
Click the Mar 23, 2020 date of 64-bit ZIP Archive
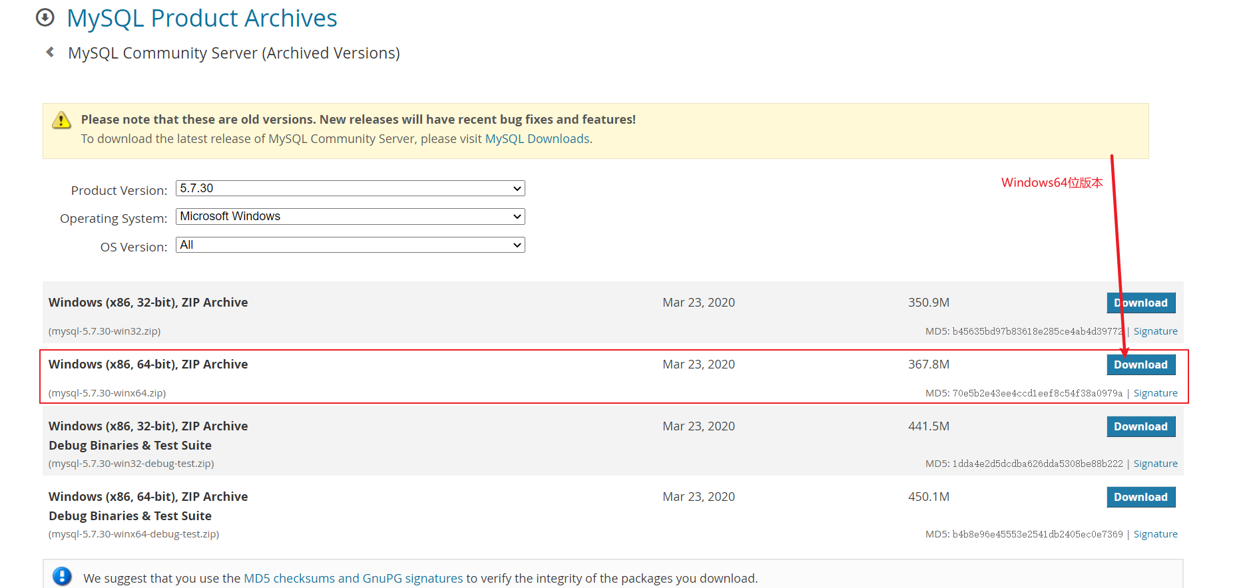pyautogui.click(x=698, y=365)
